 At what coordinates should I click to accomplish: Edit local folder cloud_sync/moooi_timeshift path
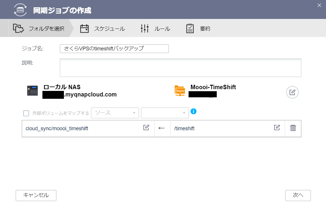[x=146, y=127]
